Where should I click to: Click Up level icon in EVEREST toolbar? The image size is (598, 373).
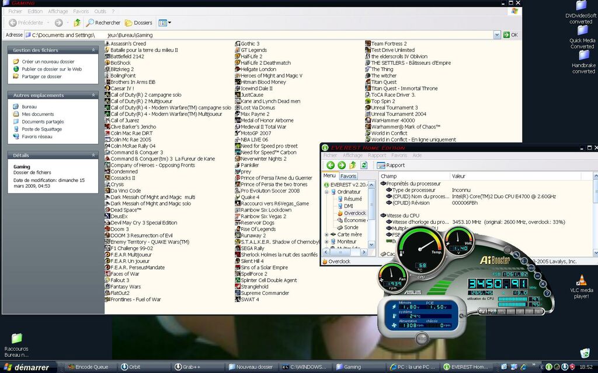[353, 165]
